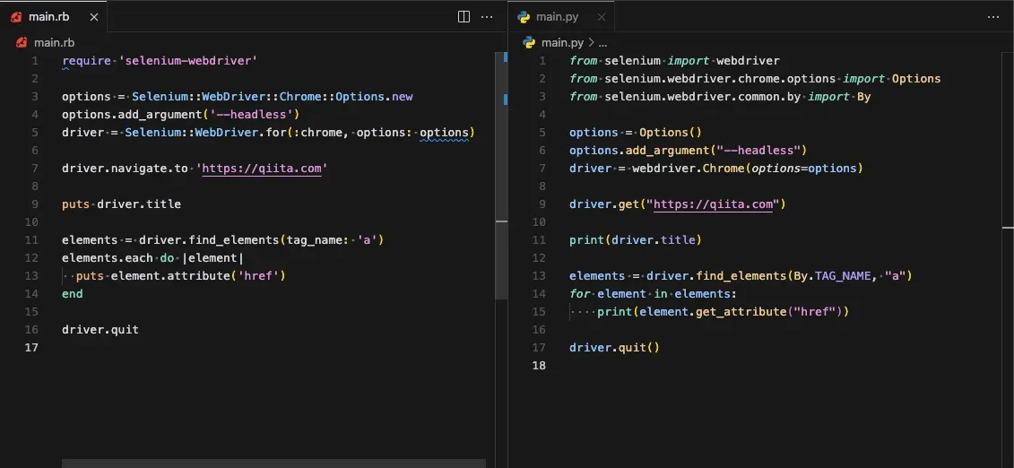This screenshot has height=468, width=1014.
Task: Click '--headless' string in main.rb
Action: click(252, 115)
